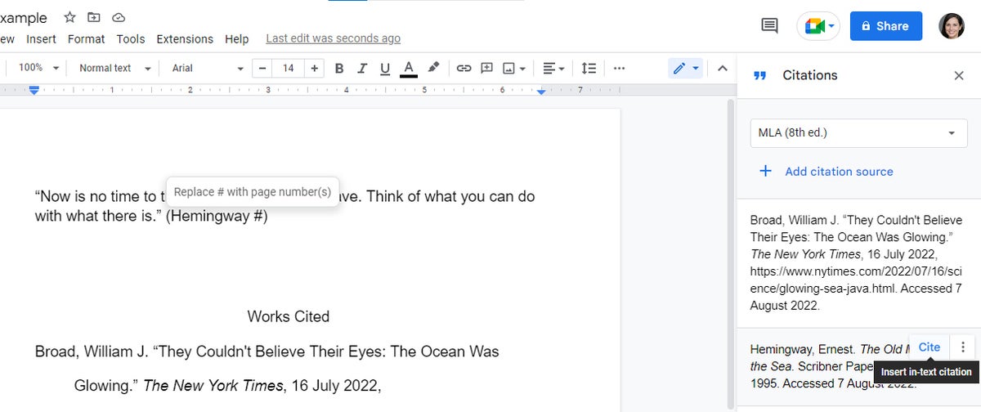Click the (Hemingway #) in-text citation

[217, 217]
